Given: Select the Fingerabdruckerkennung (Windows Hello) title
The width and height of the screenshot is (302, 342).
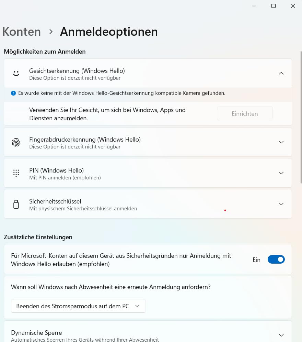Looking at the screenshot, I should (x=85, y=140).
